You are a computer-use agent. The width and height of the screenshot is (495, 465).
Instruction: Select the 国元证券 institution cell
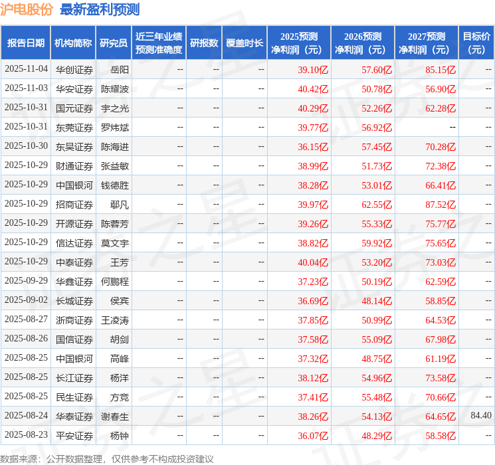pos(74,108)
